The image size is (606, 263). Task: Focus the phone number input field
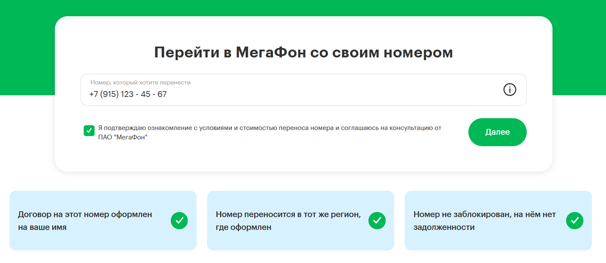tap(303, 90)
